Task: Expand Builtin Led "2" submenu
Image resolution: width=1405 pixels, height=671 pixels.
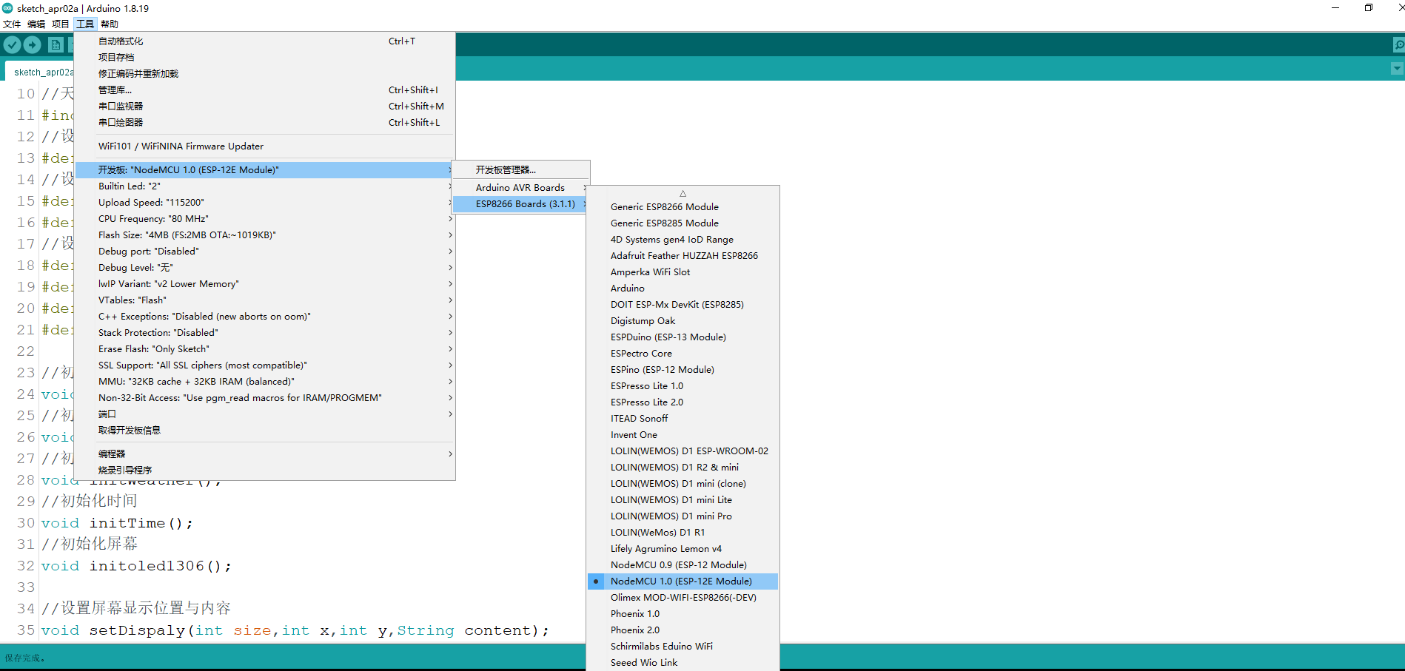Action: [x=265, y=186]
